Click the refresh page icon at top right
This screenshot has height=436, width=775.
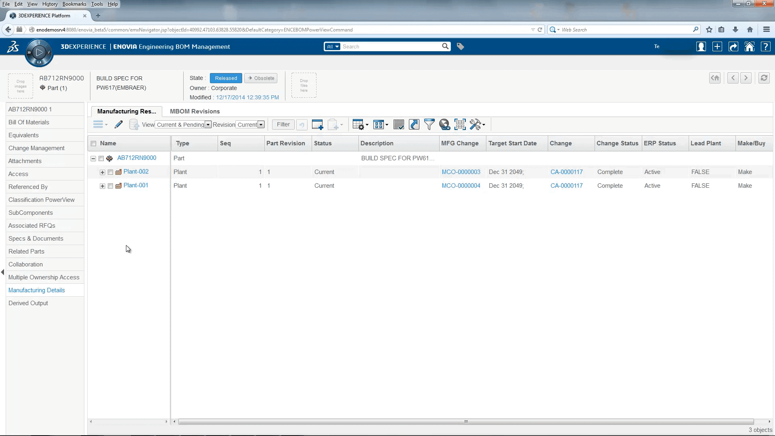tap(764, 78)
